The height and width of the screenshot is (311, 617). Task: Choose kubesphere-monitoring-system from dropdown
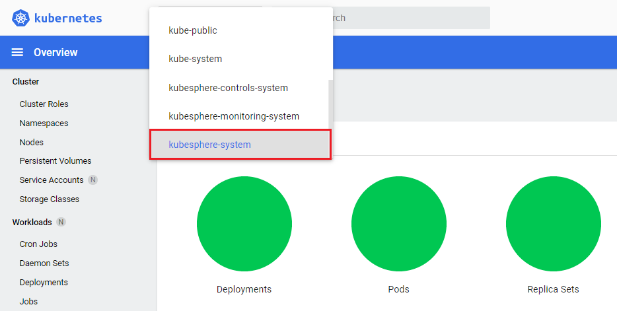pos(241,116)
